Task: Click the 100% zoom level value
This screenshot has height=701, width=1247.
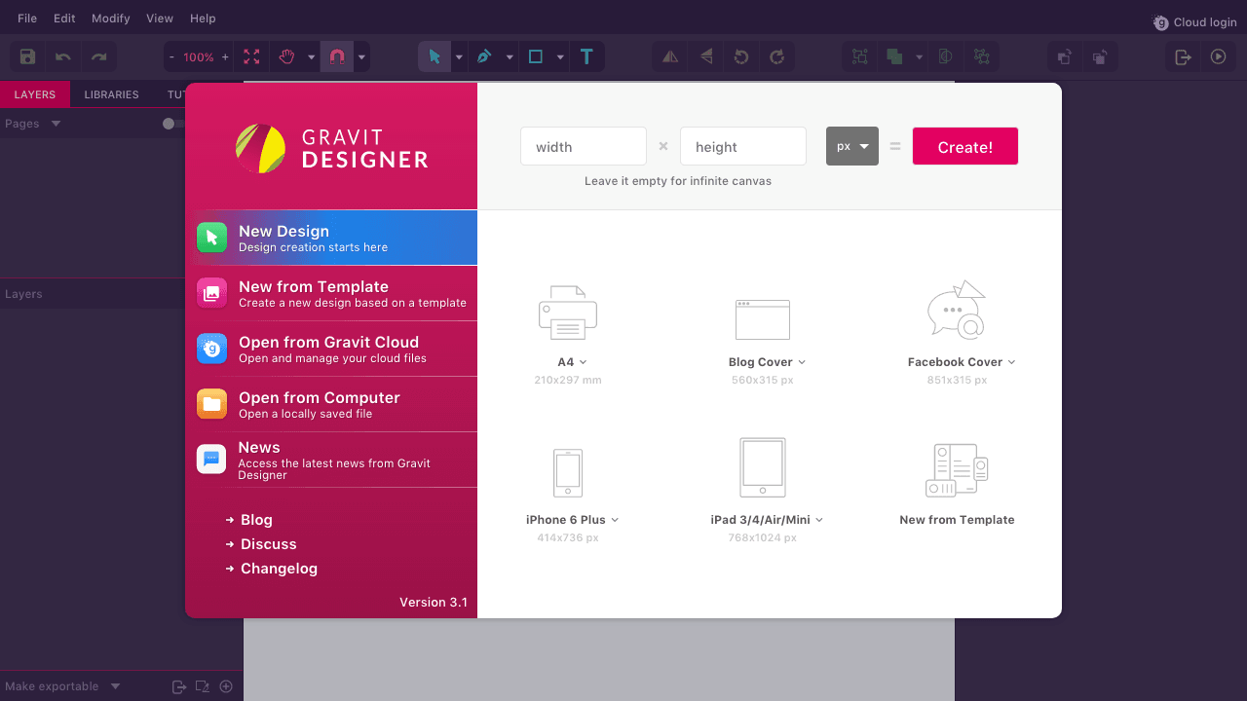Action: tap(199, 57)
